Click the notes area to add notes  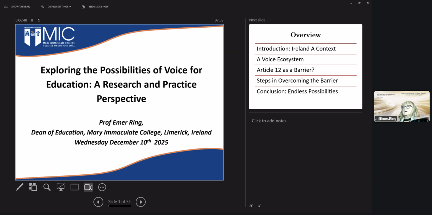pyautogui.click(x=269, y=121)
